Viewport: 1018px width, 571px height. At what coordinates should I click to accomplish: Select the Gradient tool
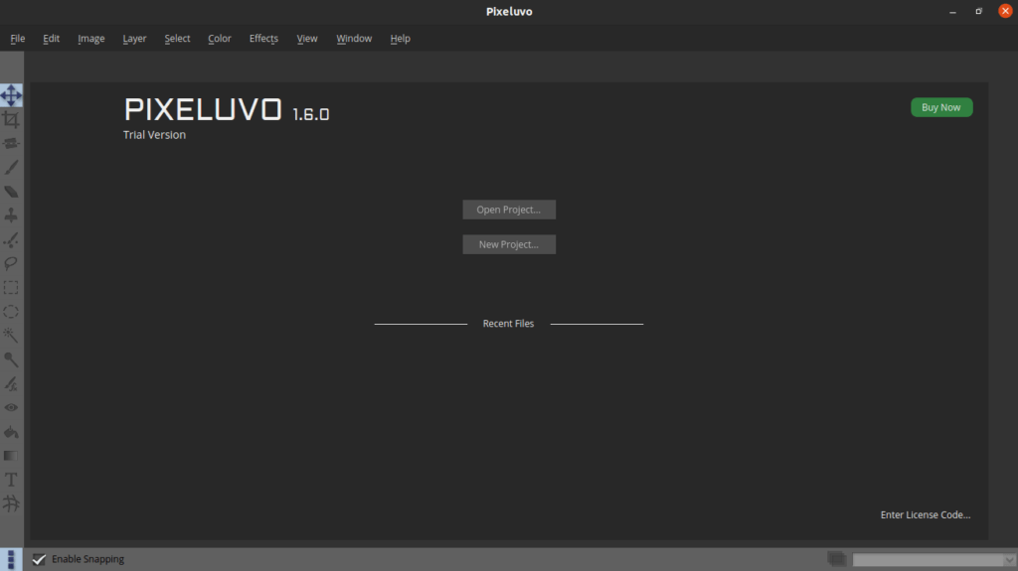pyautogui.click(x=11, y=456)
